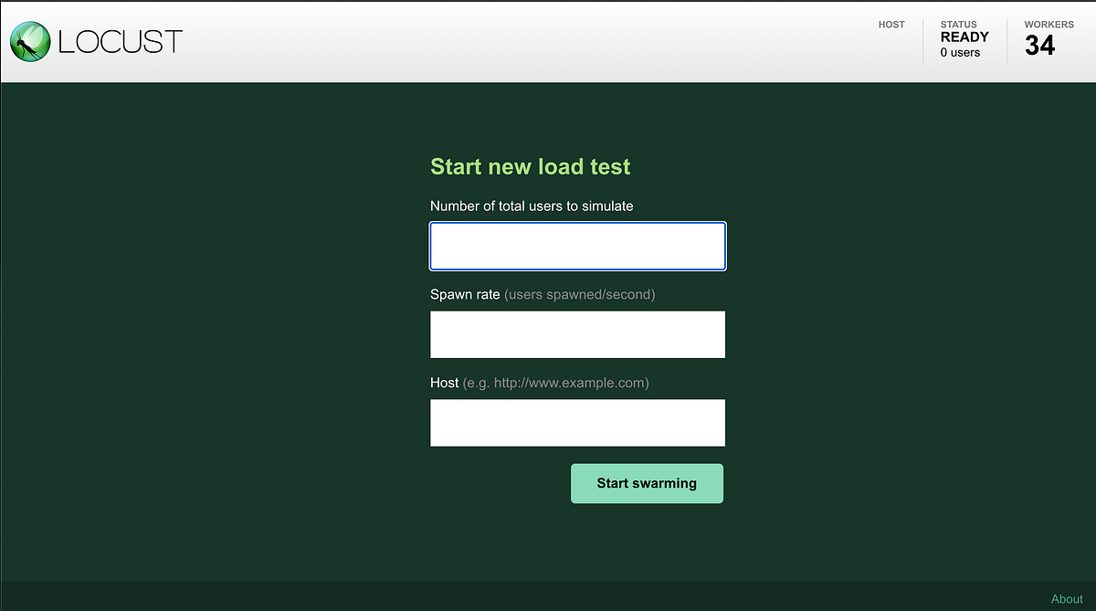The image size is (1096, 611).
Task: Click the 'Spawn rate' label text
Action: (465, 294)
